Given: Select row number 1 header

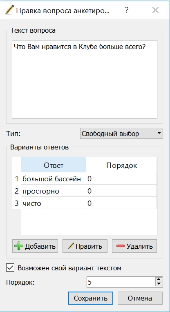Looking at the screenshot, I should coord(17,179).
